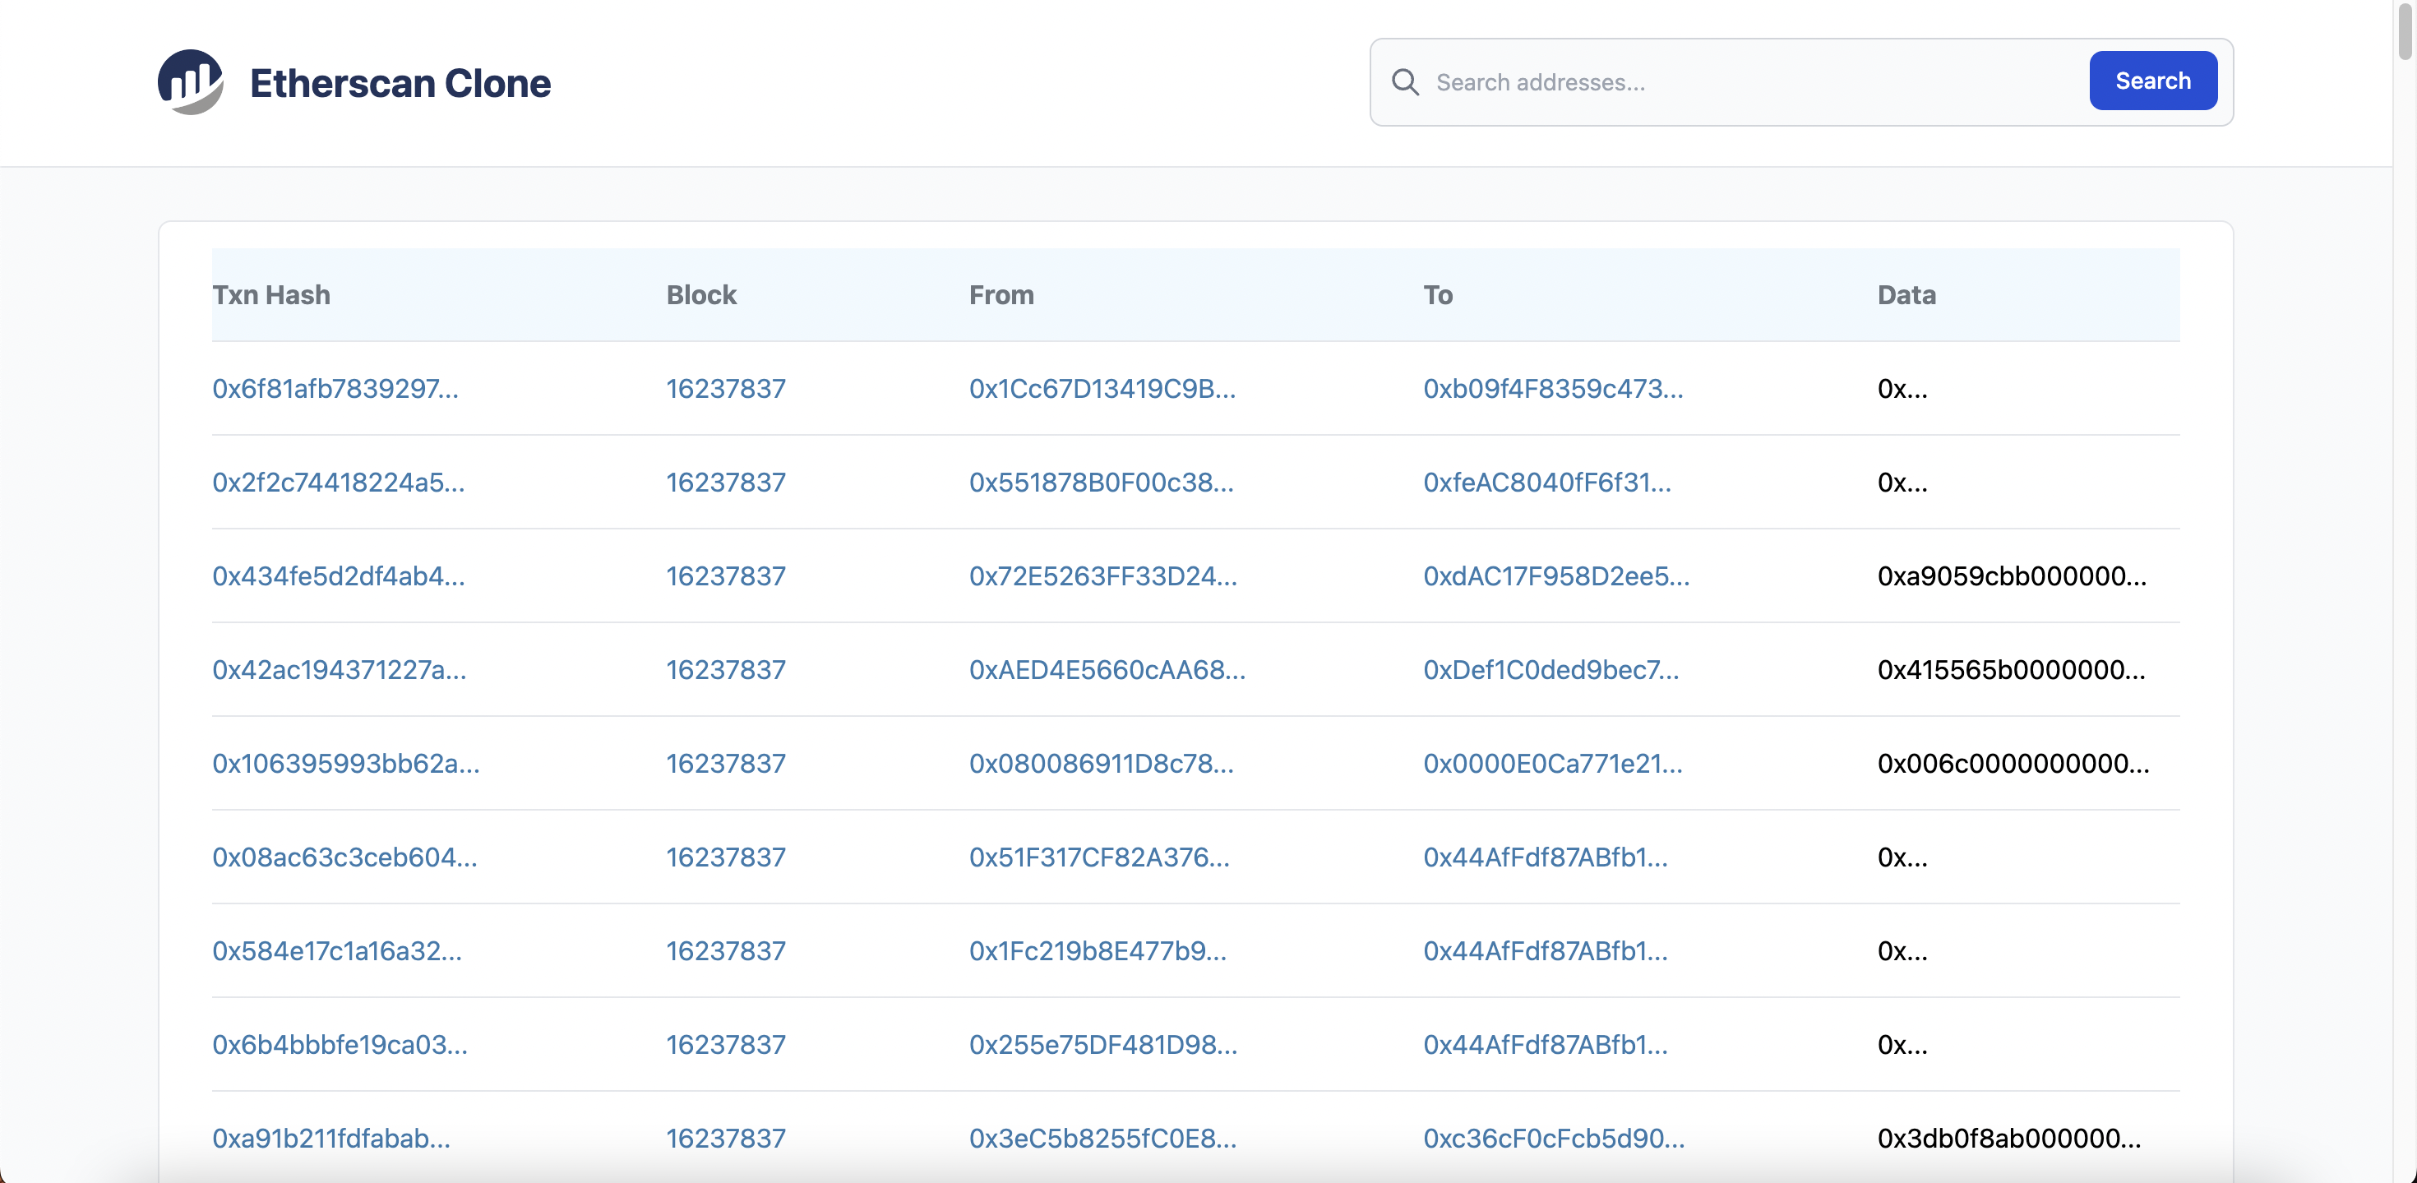Click the Etherscan Clone title text
2417x1183 pixels.
pyautogui.click(x=400, y=82)
